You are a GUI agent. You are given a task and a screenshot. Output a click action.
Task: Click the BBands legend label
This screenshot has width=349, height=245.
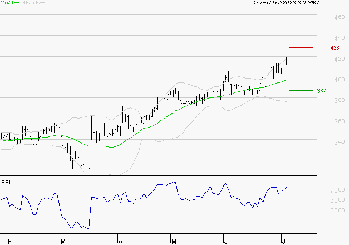(31, 3)
